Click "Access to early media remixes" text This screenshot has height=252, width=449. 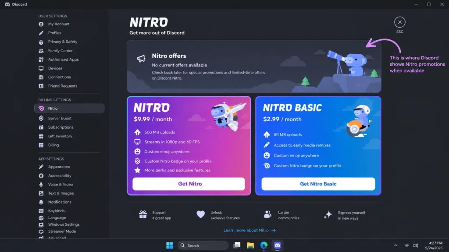coord(302,145)
